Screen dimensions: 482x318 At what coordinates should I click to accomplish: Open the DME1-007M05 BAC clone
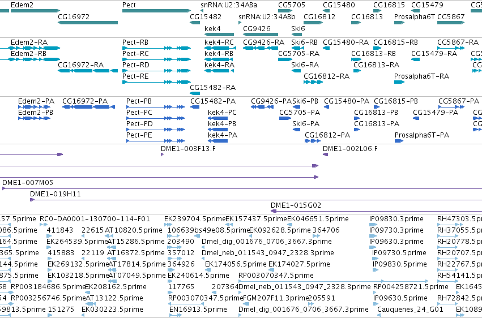(242, 188)
